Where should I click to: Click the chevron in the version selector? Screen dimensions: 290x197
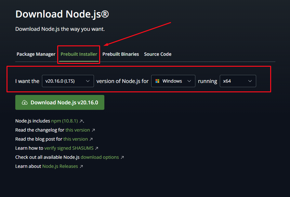click(x=88, y=81)
